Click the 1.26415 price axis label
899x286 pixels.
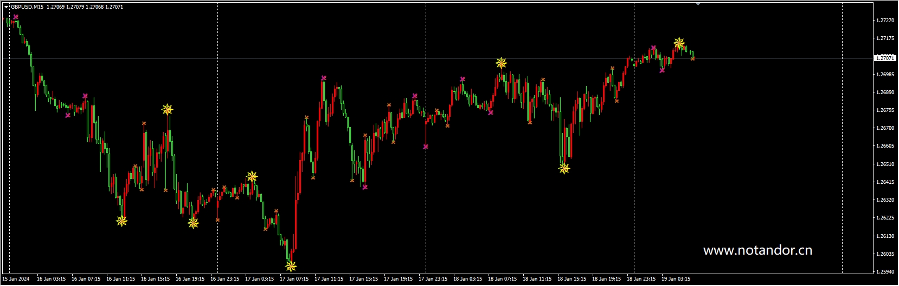pyautogui.click(x=885, y=182)
